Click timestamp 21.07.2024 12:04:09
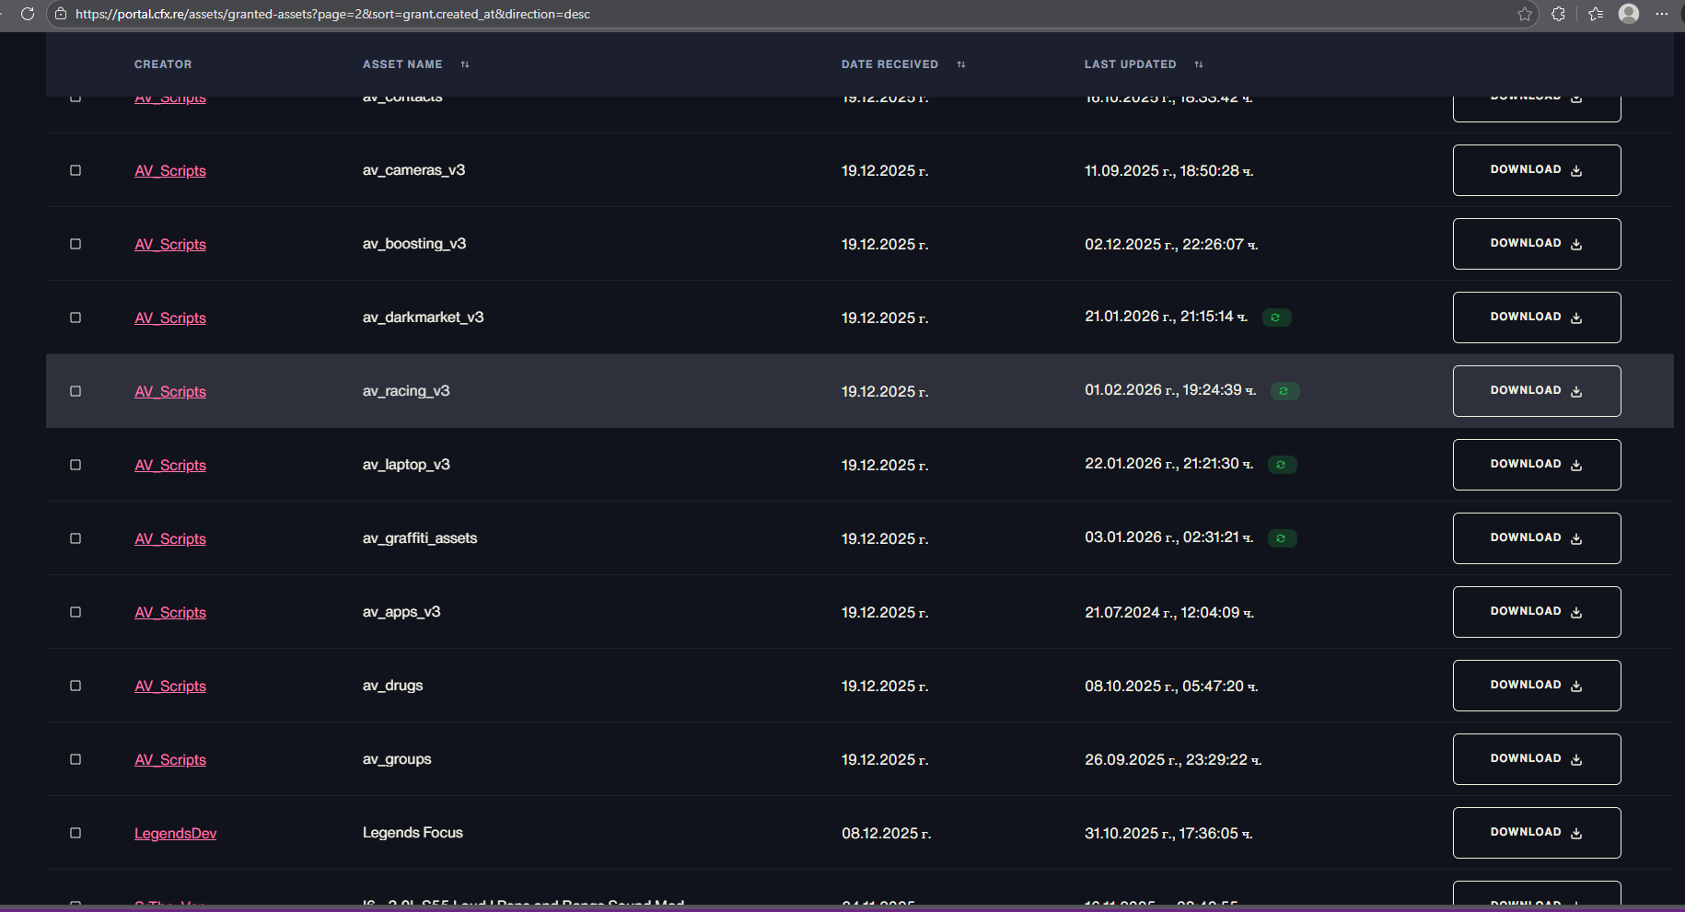The width and height of the screenshot is (1685, 912). pyautogui.click(x=1168, y=613)
